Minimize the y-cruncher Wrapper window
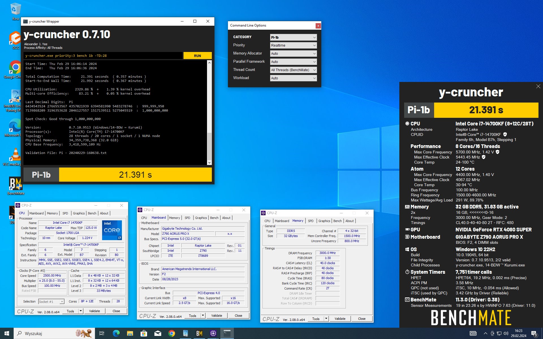The image size is (543, 339). [x=182, y=21]
